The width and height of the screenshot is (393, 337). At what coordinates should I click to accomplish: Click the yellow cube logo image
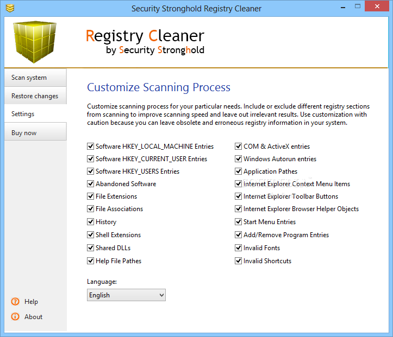35,42
